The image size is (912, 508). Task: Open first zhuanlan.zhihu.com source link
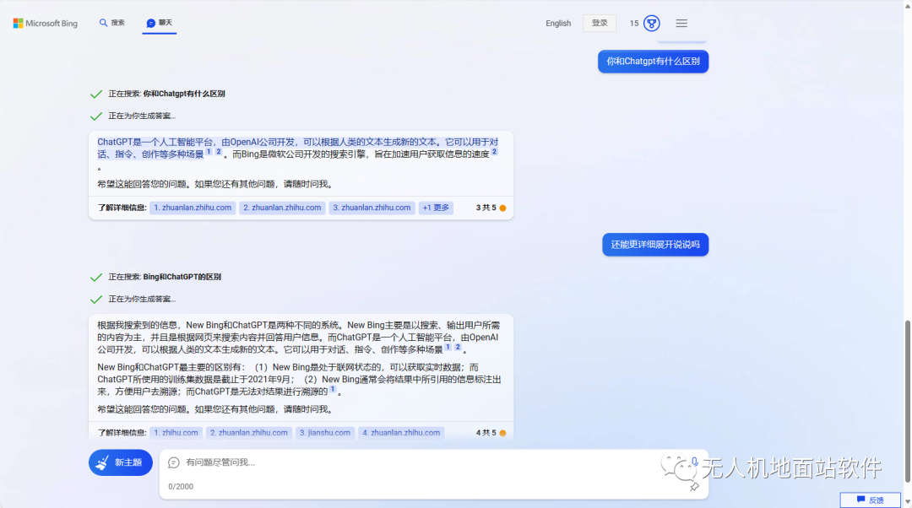click(x=193, y=208)
